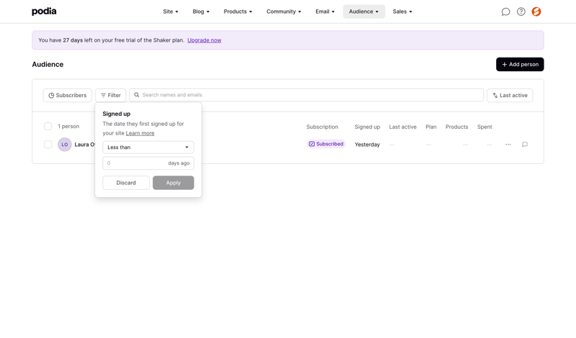Image resolution: width=576 pixels, height=338 pixels.
Task: Open the 'Less than' comparison dropdown
Action: [148, 147]
